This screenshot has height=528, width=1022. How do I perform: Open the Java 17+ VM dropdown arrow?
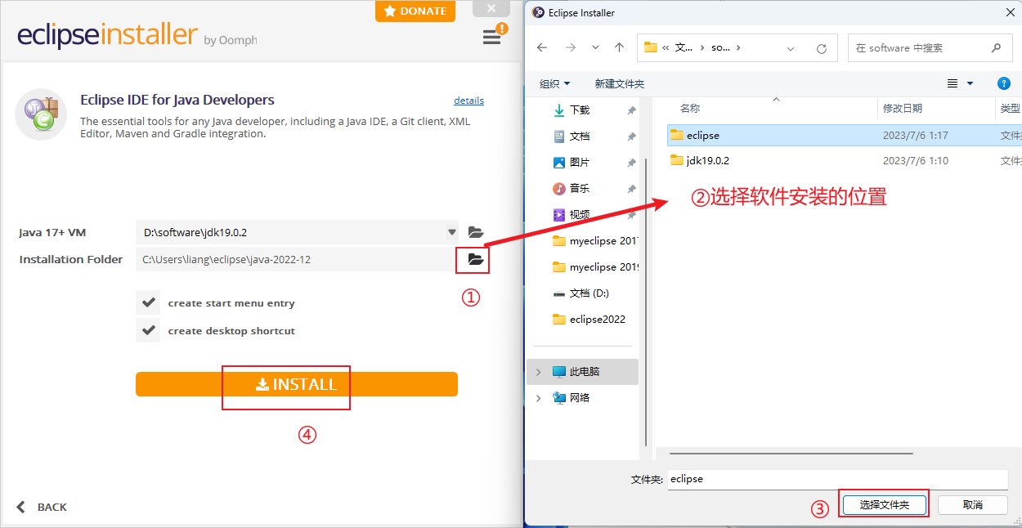pos(451,232)
